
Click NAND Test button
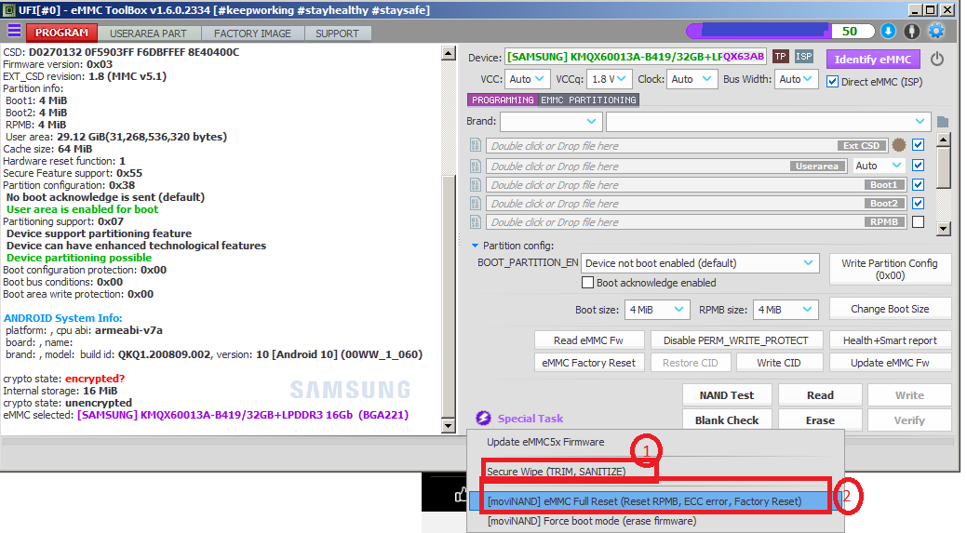[727, 395]
